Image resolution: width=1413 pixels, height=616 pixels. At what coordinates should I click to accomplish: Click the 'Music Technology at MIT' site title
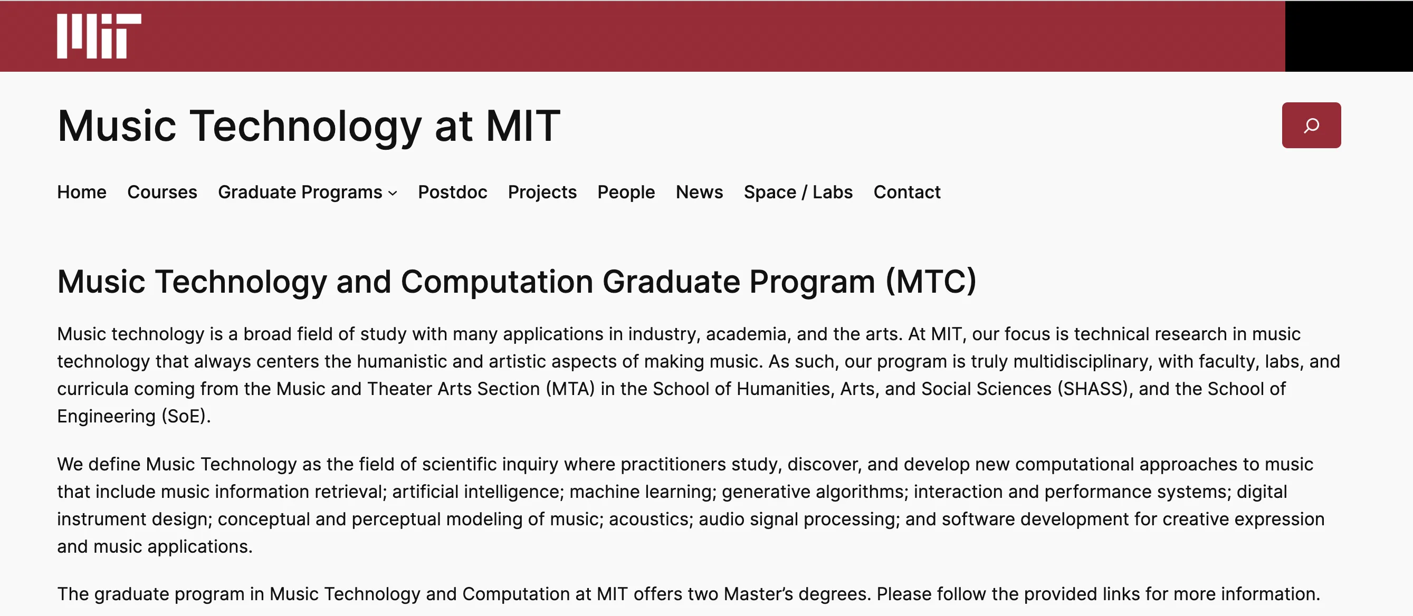(309, 126)
